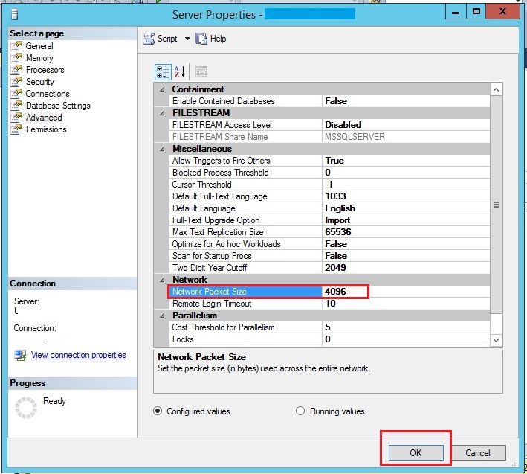Click the Processors page icon
The height and width of the screenshot is (474, 527).
(x=16, y=70)
